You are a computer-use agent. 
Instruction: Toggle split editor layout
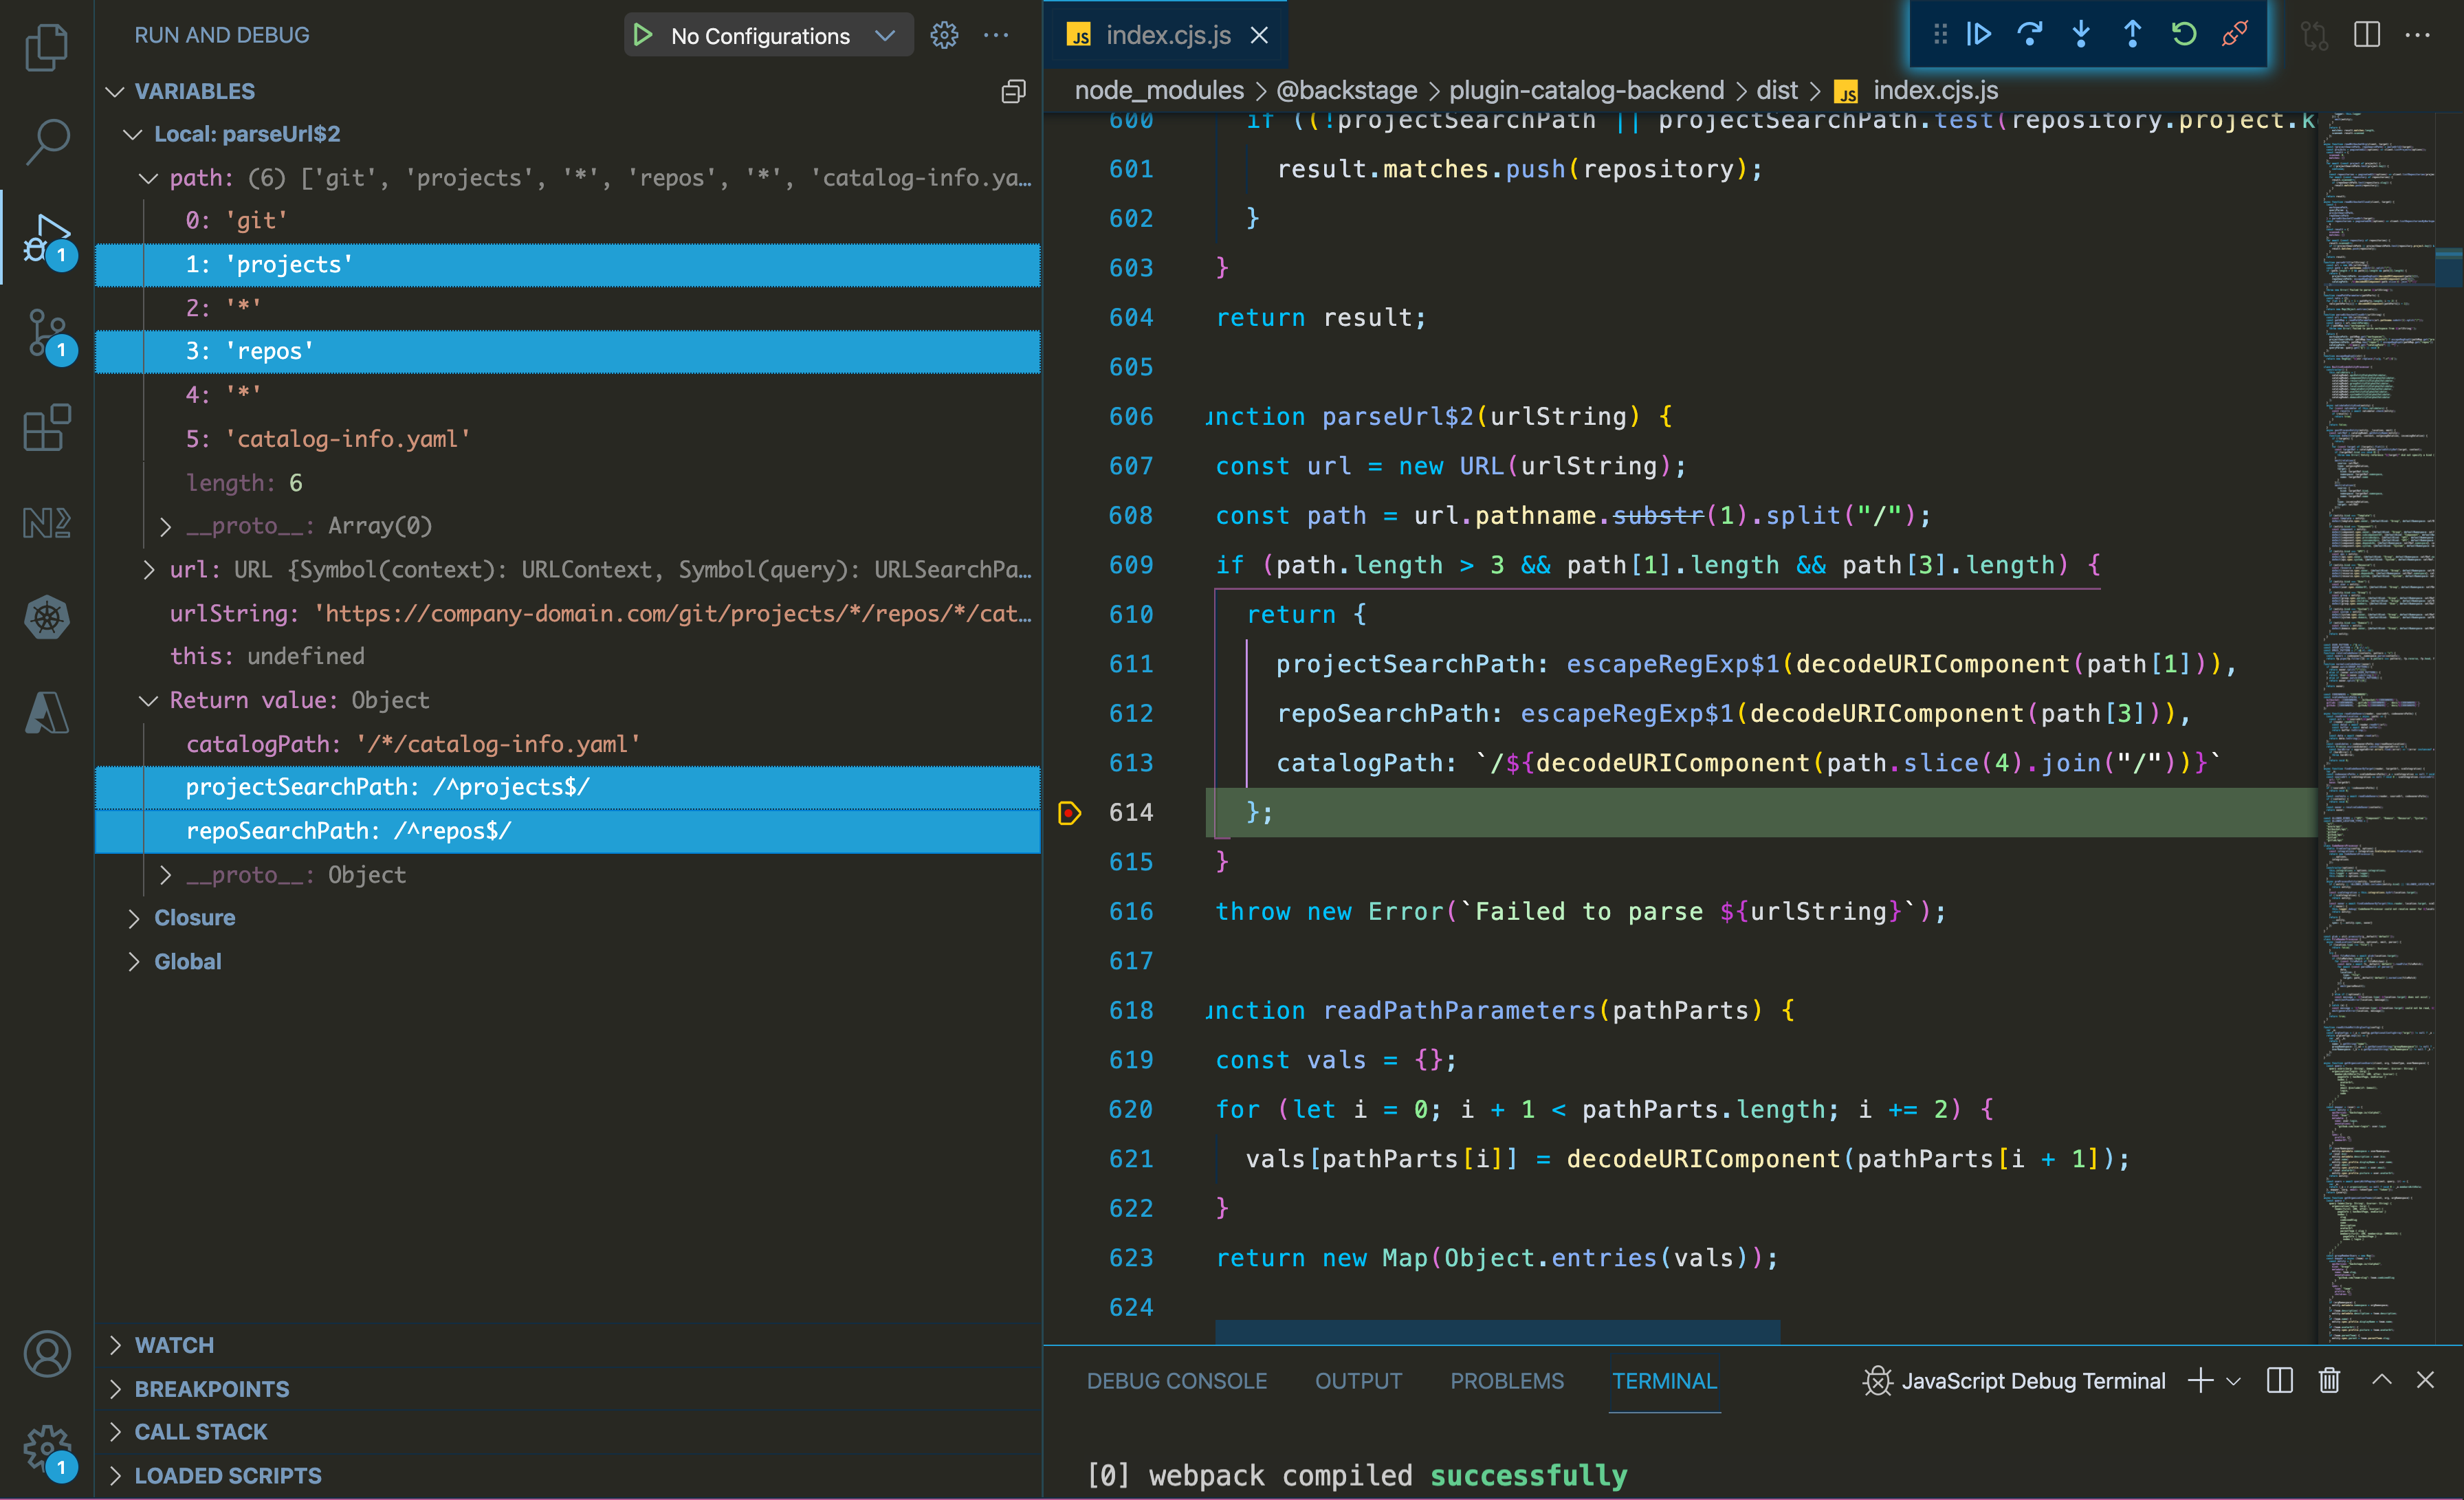tap(2366, 35)
